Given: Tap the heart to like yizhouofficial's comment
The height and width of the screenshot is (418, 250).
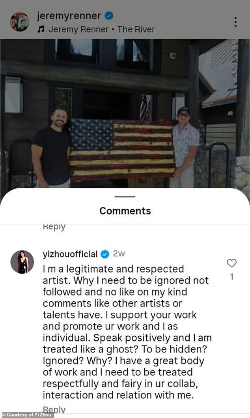Looking at the screenshot, I should 231,263.
